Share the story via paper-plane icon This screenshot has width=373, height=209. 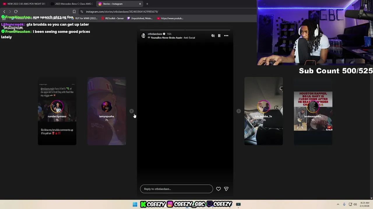tap(226, 189)
